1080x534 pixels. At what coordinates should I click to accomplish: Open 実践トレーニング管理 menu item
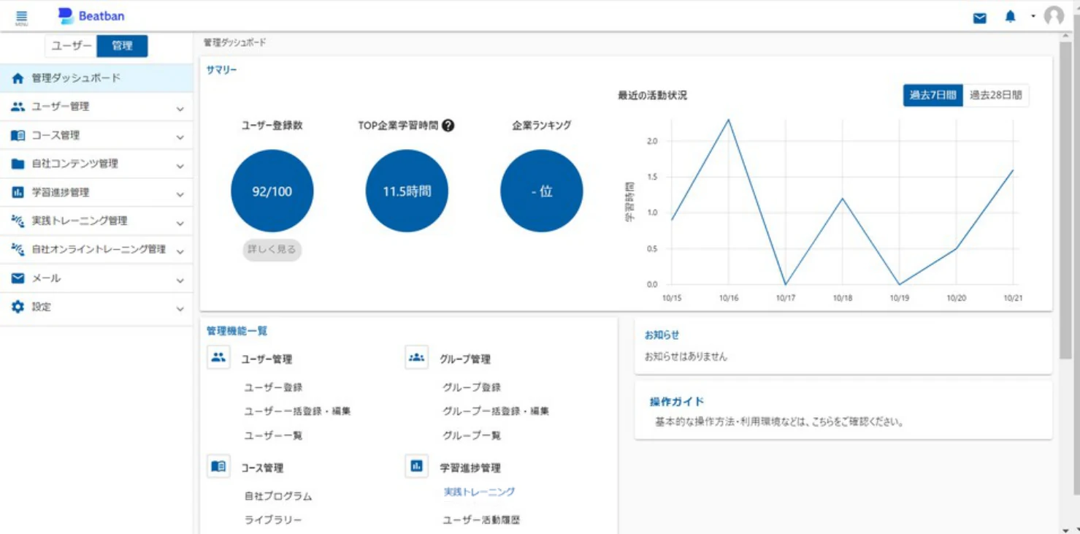(x=96, y=221)
